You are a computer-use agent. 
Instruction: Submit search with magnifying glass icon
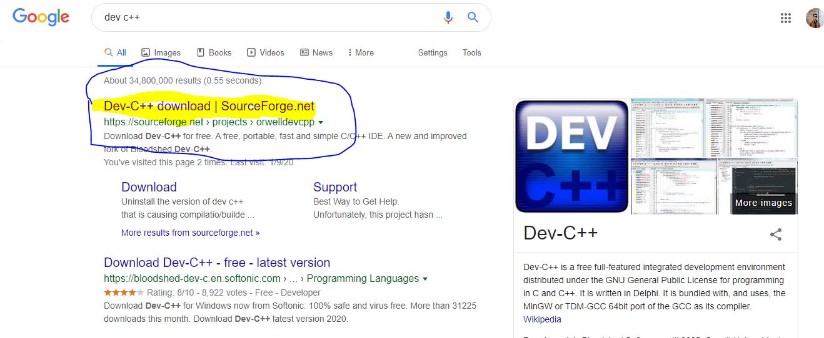tap(473, 17)
